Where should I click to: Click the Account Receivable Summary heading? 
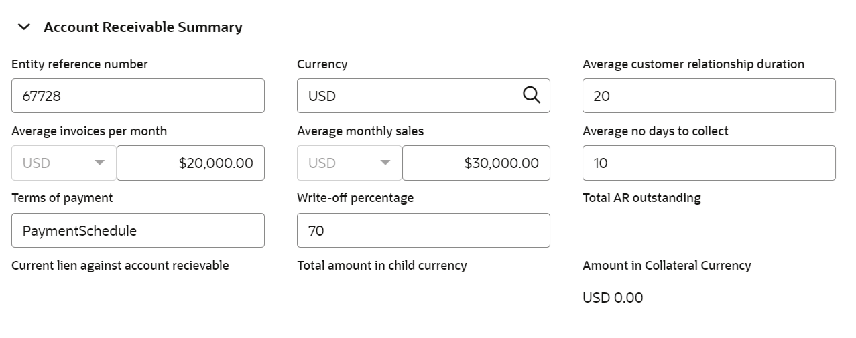click(143, 27)
